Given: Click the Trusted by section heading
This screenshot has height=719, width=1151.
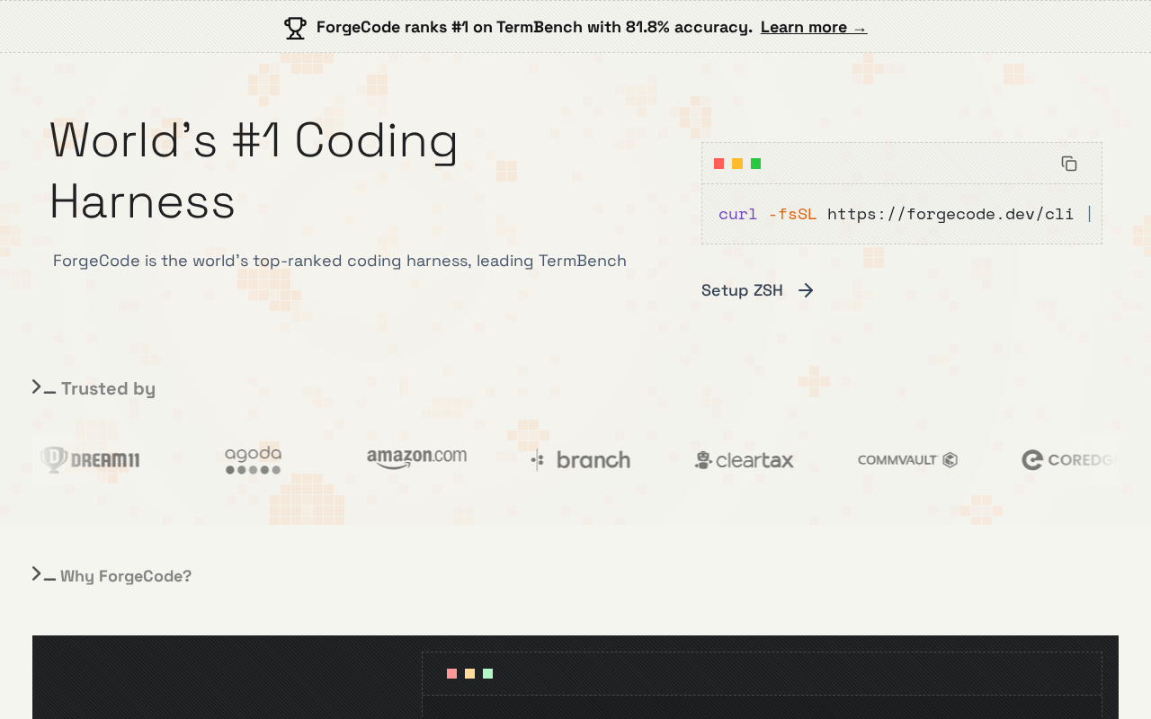Looking at the screenshot, I should tap(108, 388).
